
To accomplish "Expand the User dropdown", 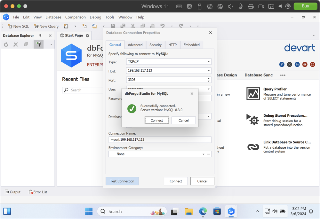I will pyautogui.click(x=209, y=89).
